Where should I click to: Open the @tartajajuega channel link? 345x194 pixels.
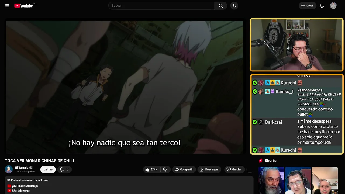(x=20, y=190)
